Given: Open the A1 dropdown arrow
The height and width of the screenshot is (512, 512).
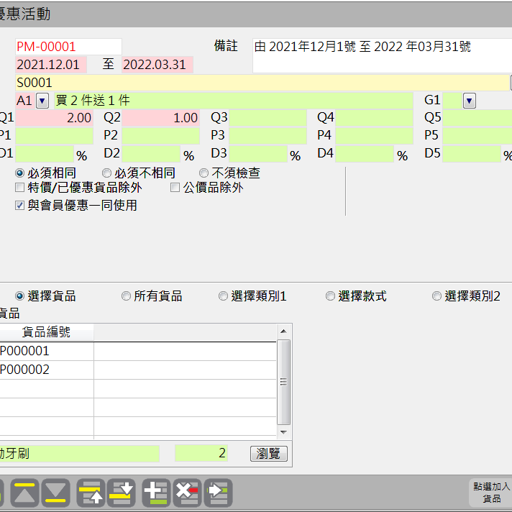Looking at the screenshot, I should pyautogui.click(x=42, y=101).
